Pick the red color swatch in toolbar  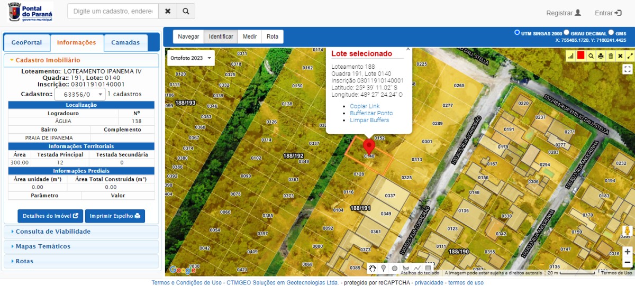pos(581,56)
